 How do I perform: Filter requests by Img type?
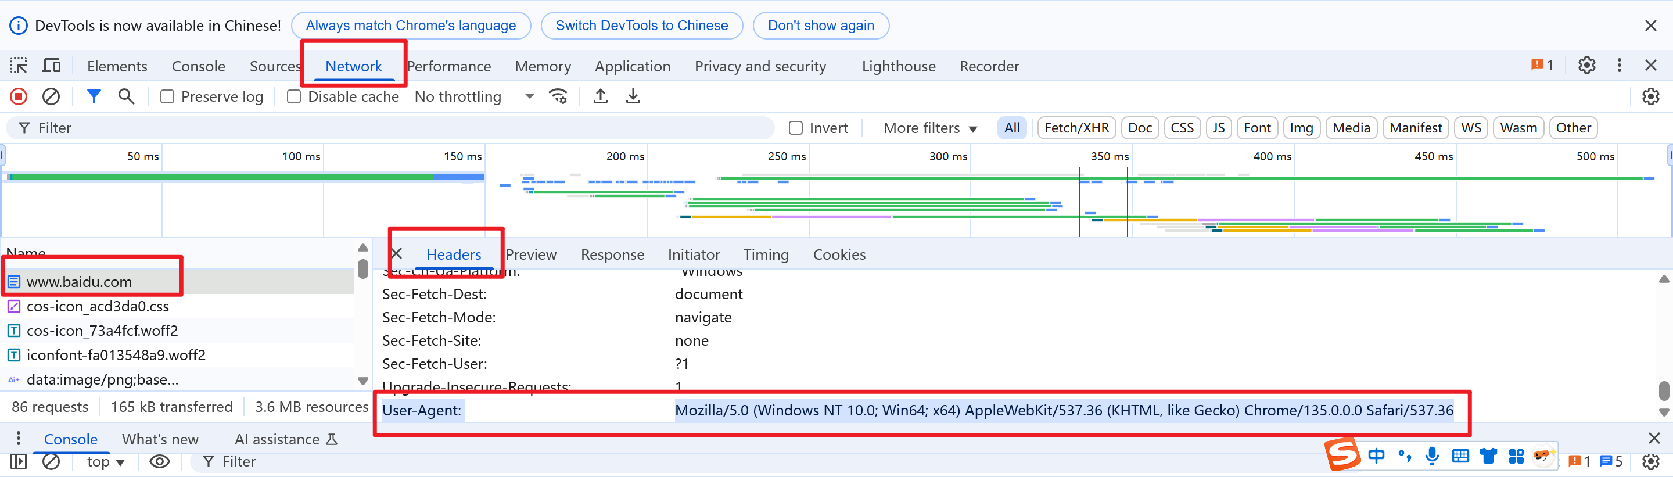click(1301, 128)
